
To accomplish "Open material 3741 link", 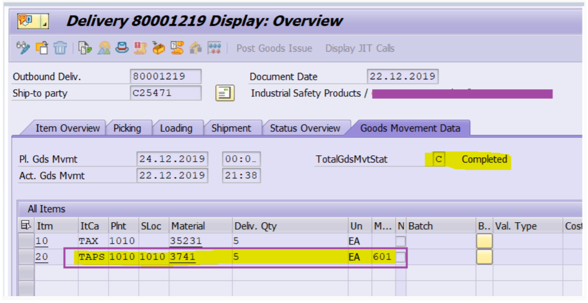I will (x=183, y=257).
